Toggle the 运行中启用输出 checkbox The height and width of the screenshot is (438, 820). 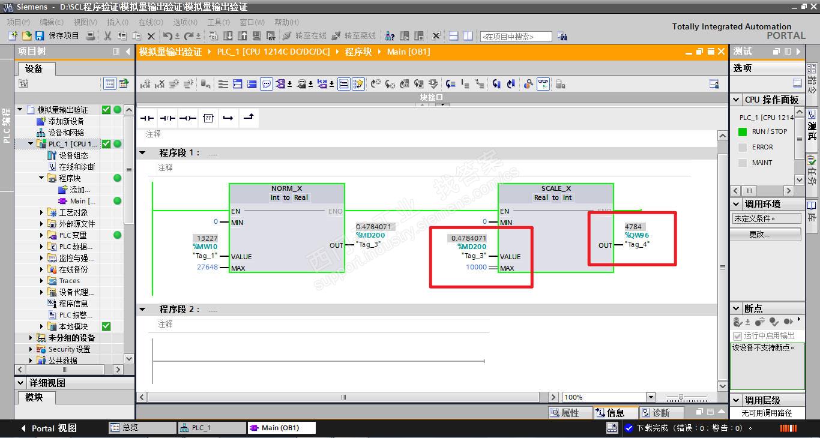click(x=738, y=336)
